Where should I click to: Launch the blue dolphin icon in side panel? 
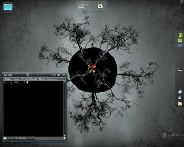(180, 46)
